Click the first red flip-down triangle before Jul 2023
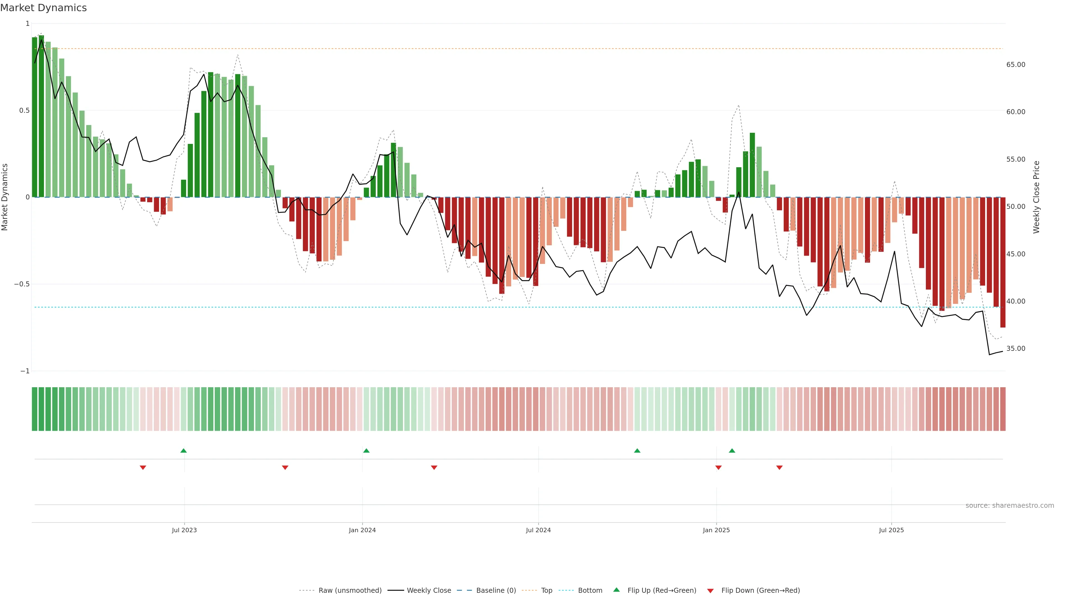The image size is (1068, 600). pyautogui.click(x=143, y=467)
